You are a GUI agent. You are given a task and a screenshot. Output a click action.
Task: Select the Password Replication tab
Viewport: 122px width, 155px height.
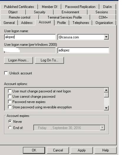[80, 7]
